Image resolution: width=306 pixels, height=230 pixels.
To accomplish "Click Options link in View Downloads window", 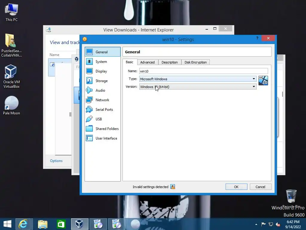I will pyautogui.click(x=56, y=161).
